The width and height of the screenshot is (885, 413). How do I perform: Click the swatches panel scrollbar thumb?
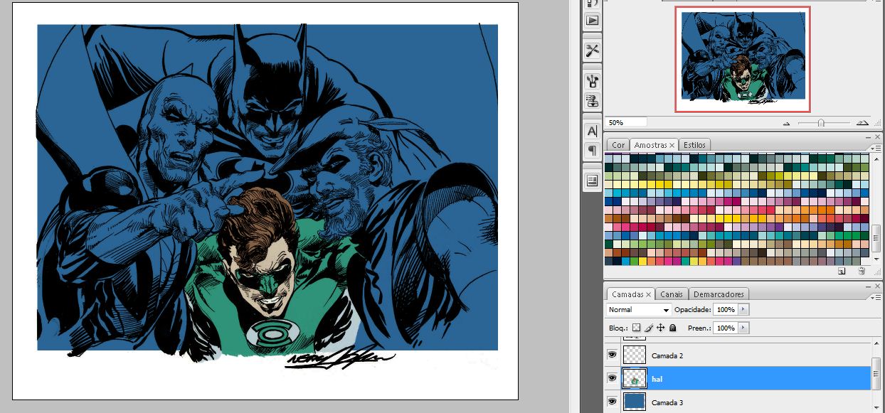pos(876,237)
